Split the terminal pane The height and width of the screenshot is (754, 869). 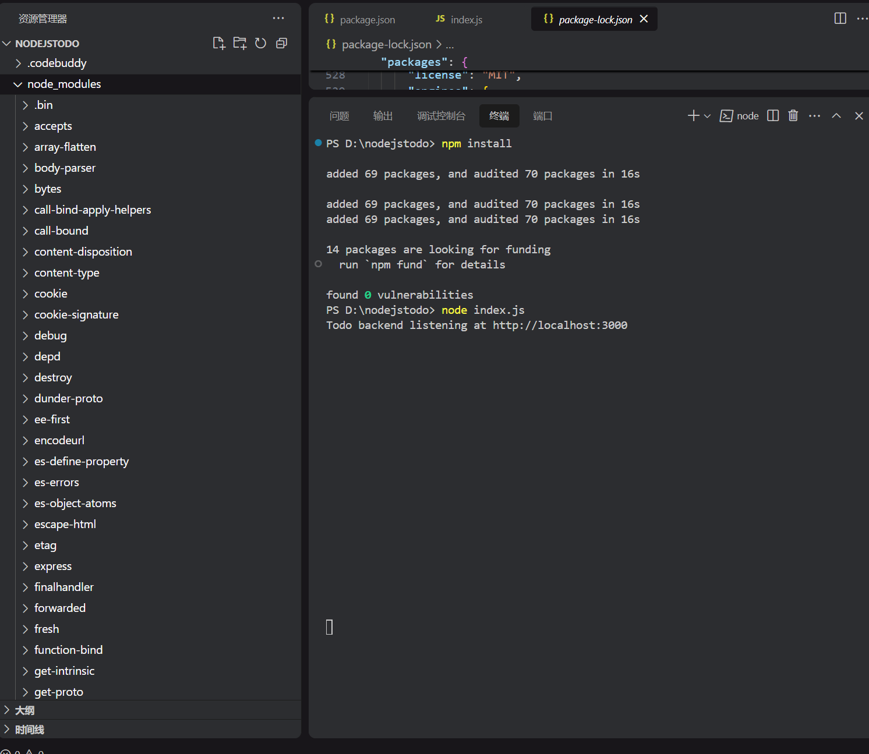[773, 116]
